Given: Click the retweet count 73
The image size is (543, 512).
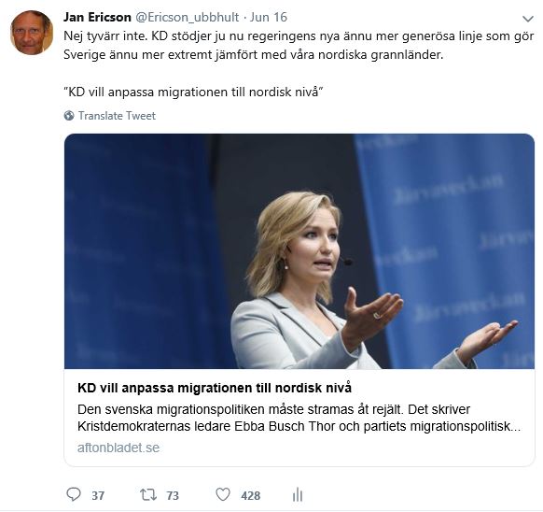Looking at the screenshot, I should pos(173,495).
